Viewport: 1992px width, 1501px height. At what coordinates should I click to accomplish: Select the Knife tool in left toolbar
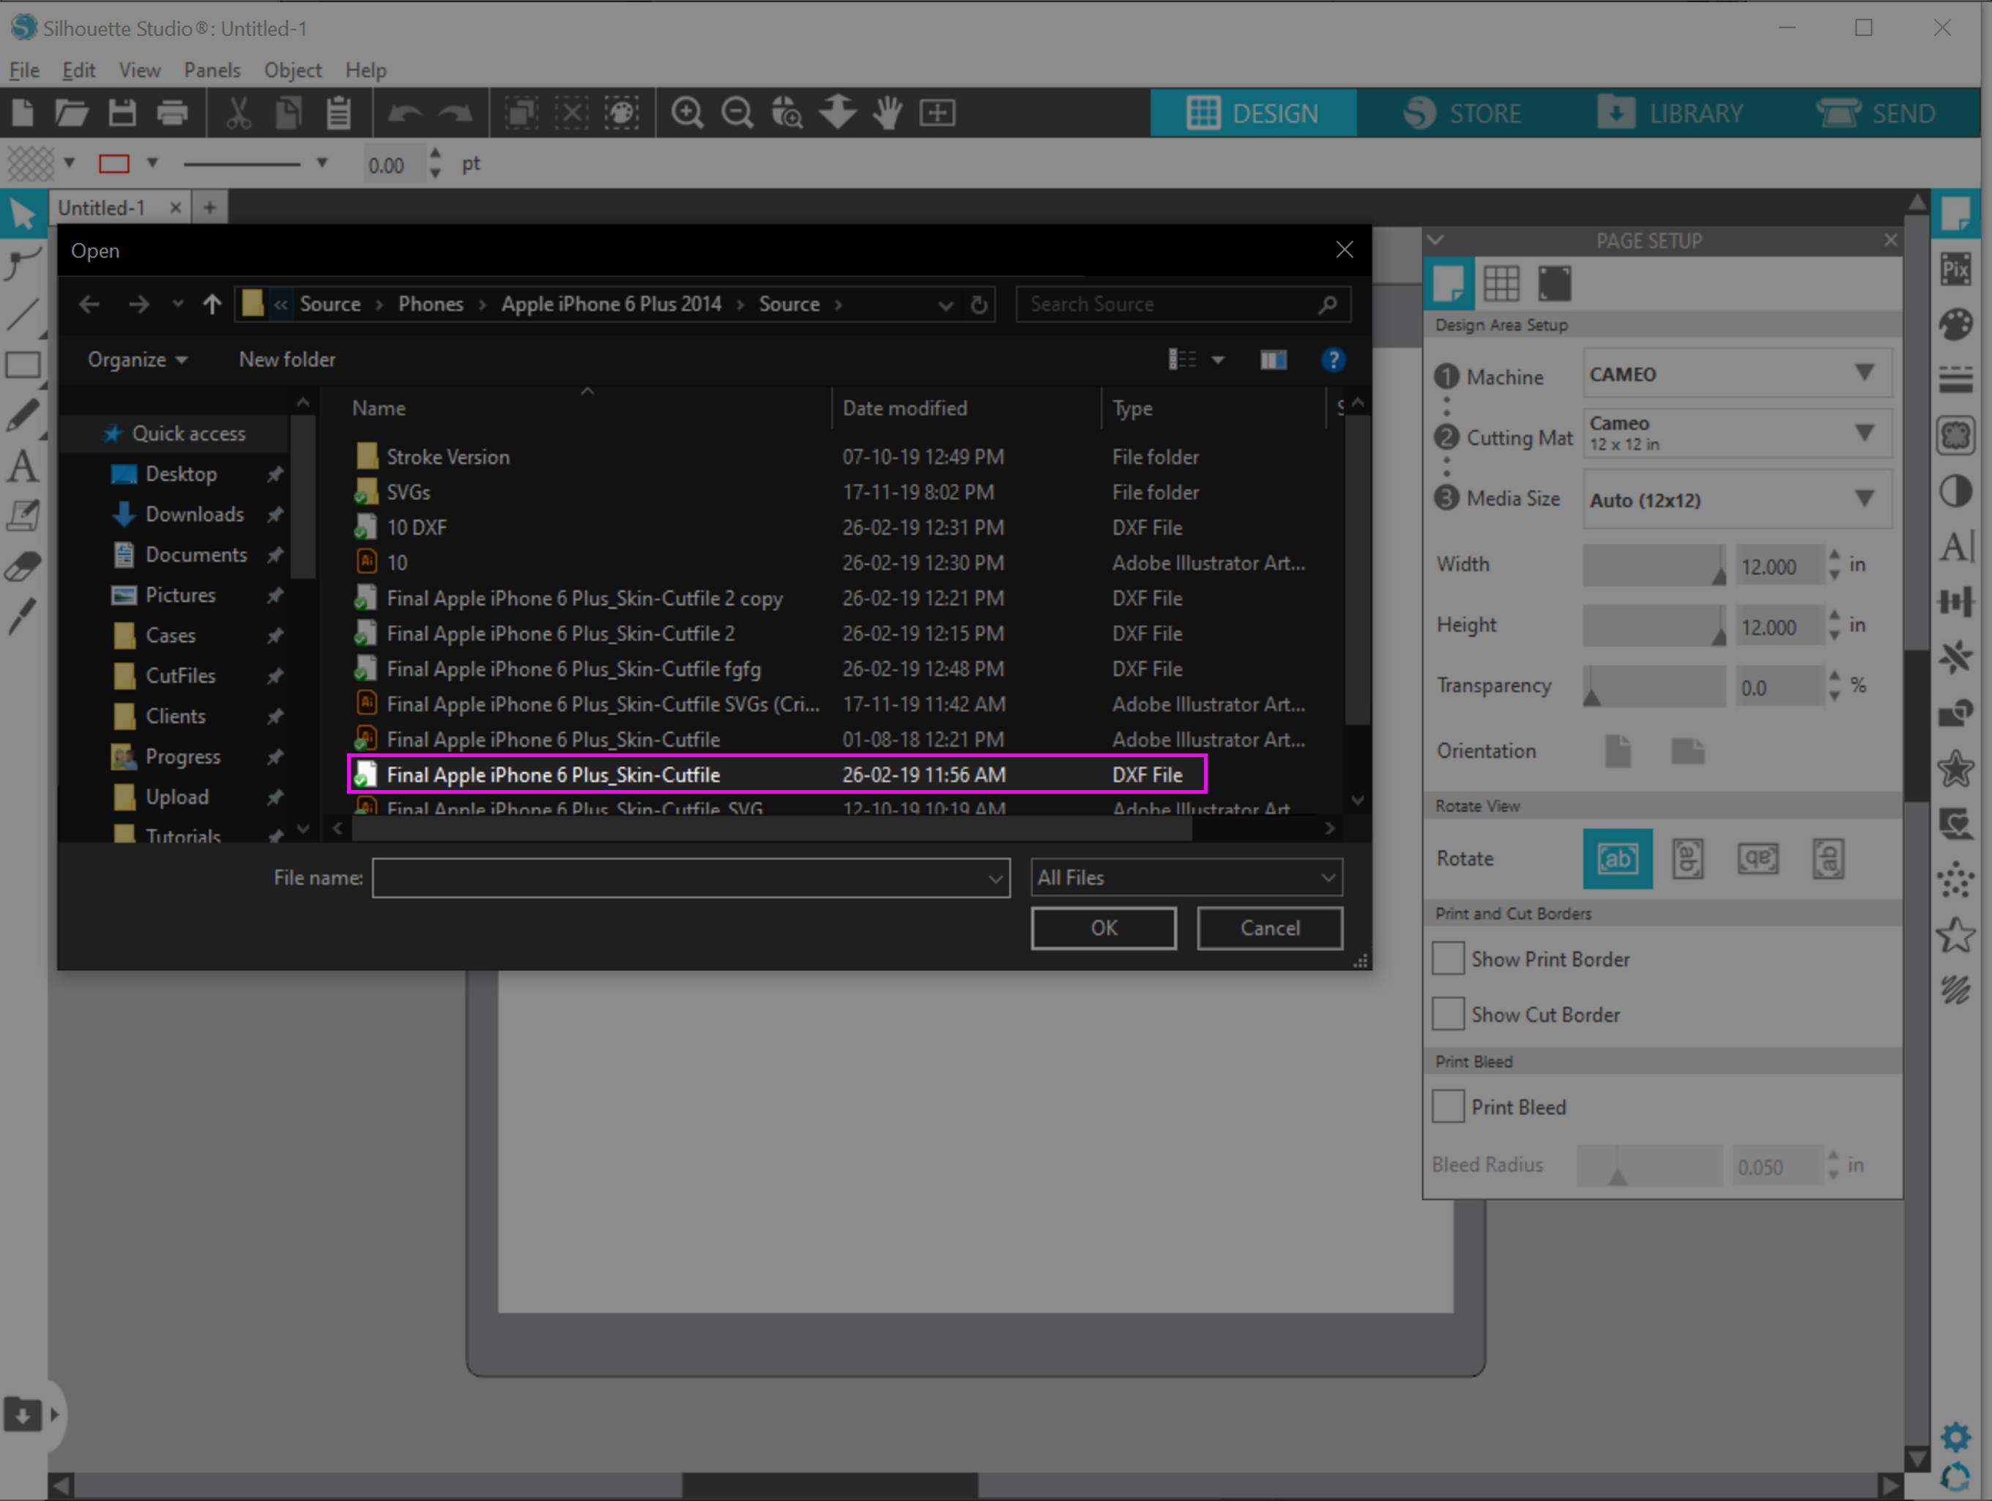23,618
